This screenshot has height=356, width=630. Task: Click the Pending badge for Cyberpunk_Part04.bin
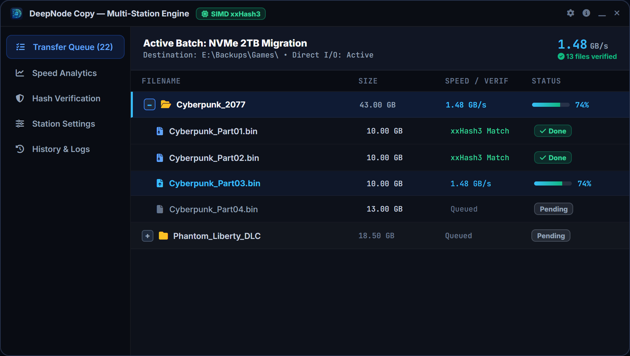[553, 209]
